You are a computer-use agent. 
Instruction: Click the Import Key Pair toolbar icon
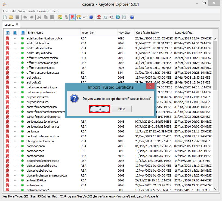[79, 17]
